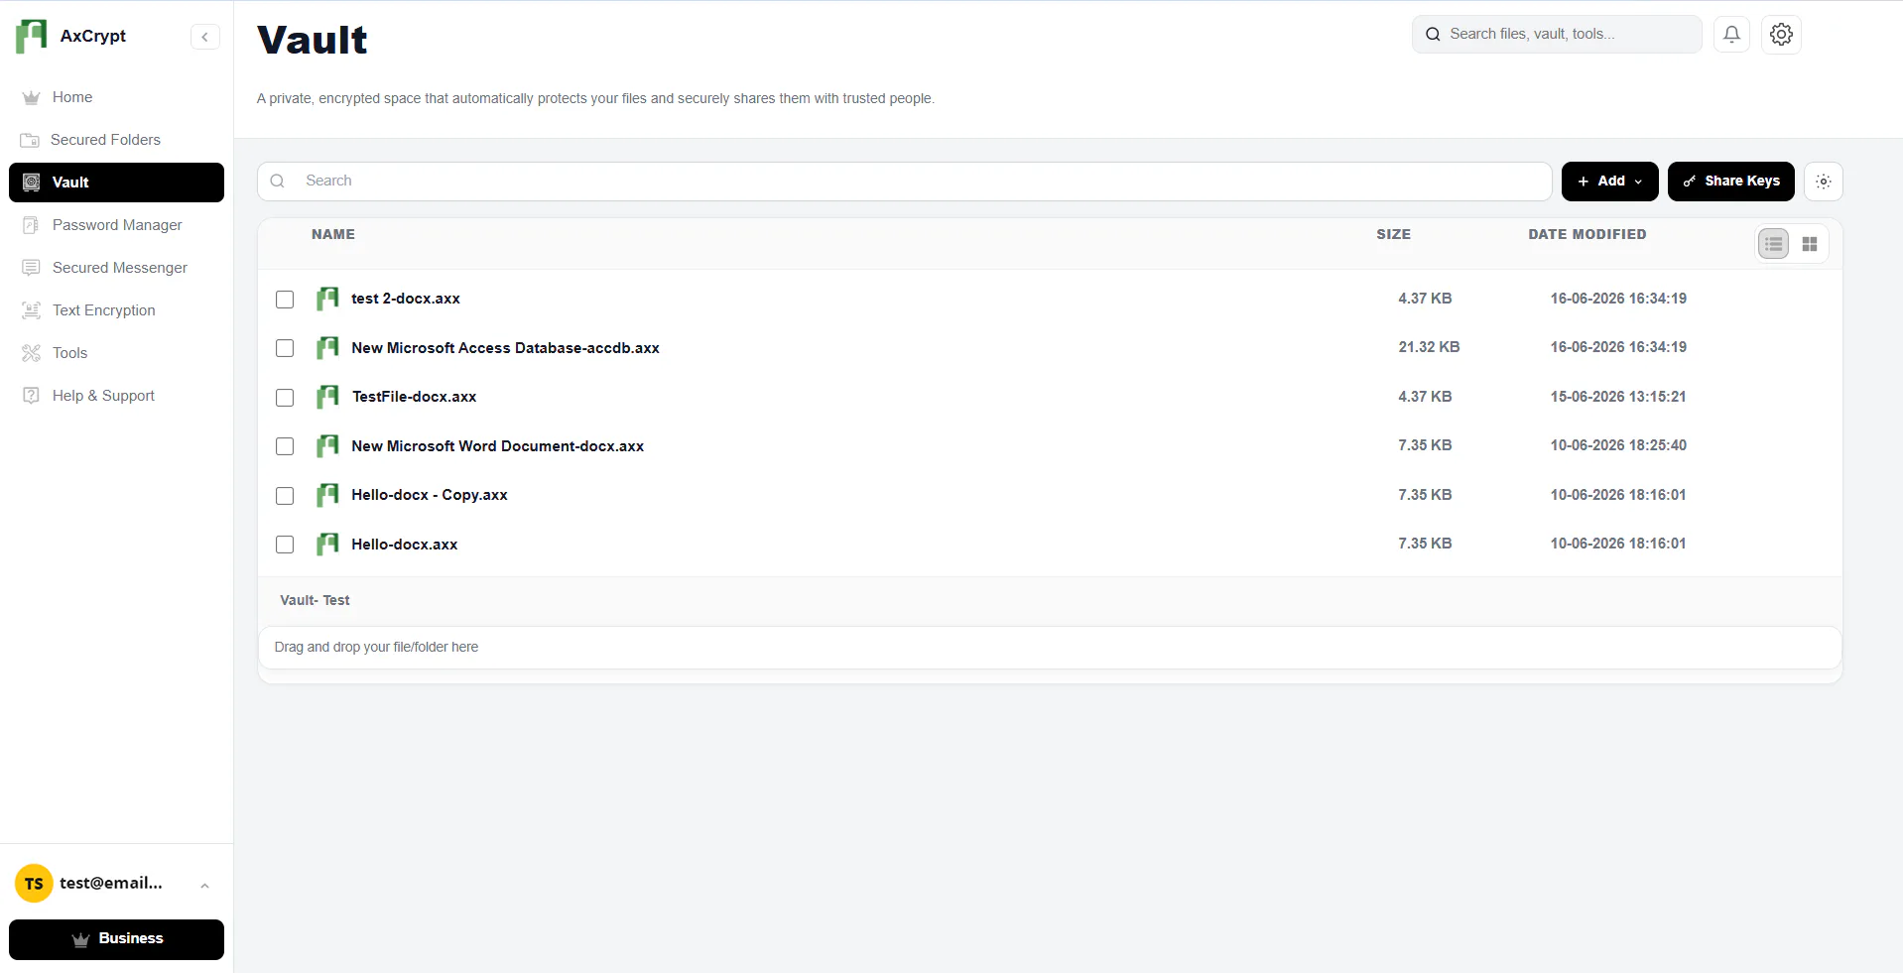Viewport: 1903px width, 973px height.
Task: Click the Share Keys button
Action: 1730,182
